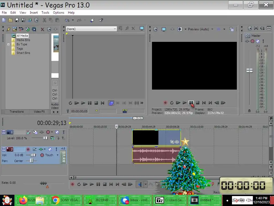The image size is (274, 206).
Task: Play from start in the trimmer window
Action: tap(77, 103)
